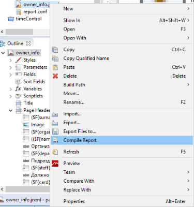Click the Copy icon in context menu

(x=55, y=50)
